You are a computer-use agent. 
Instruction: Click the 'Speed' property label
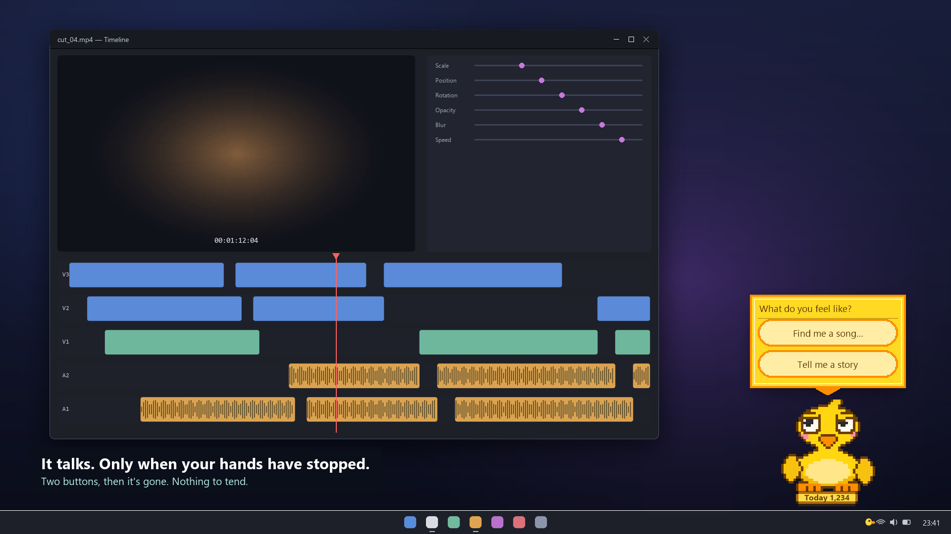tap(443, 140)
